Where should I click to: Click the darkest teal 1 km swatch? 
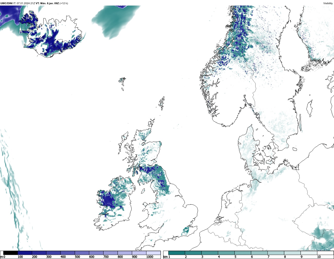point(177,253)
